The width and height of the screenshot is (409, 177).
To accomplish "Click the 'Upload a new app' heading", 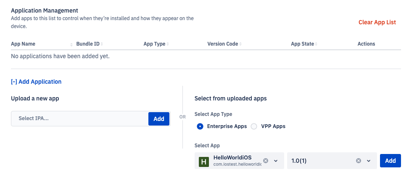I will [35, 99].
